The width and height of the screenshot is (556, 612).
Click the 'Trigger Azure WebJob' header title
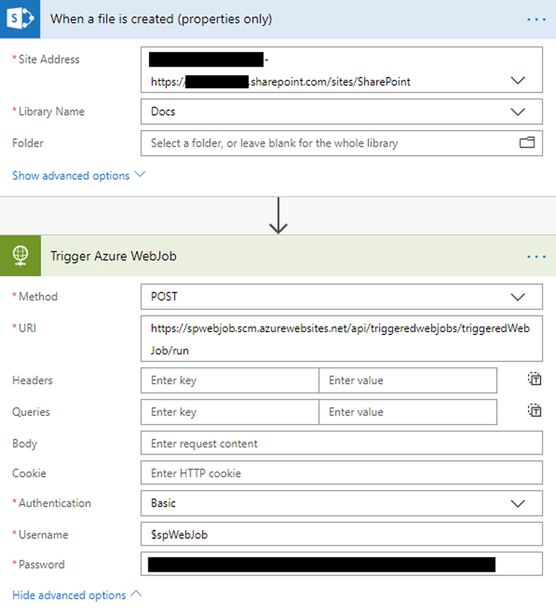coord(113,256)
